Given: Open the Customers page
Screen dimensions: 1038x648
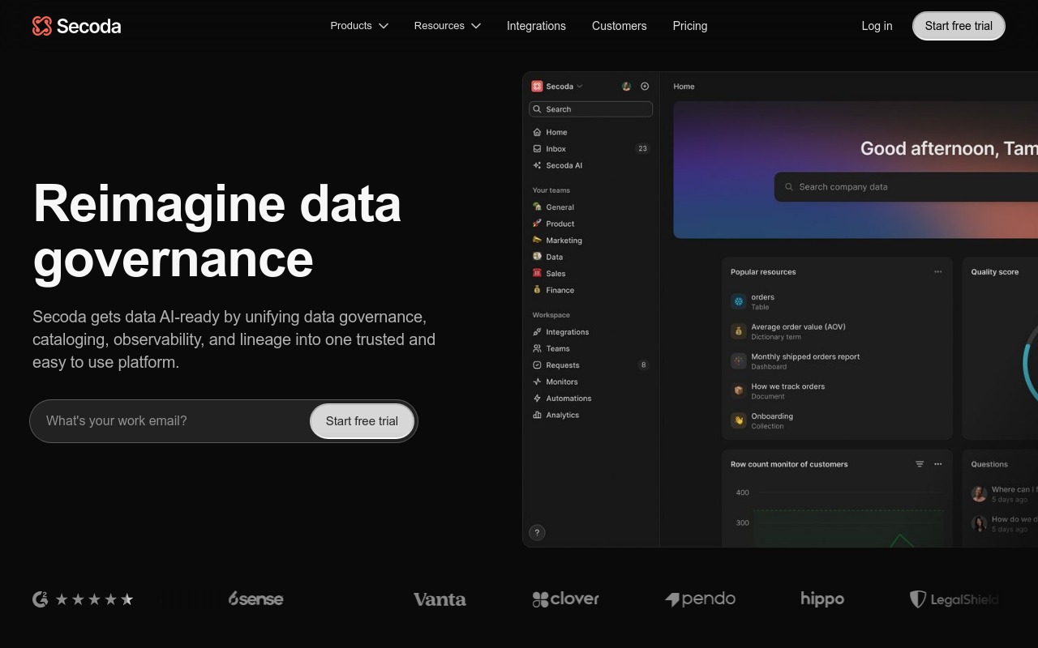Looking at the screenshot, I should pyautogui.click(x=620, y=26).
